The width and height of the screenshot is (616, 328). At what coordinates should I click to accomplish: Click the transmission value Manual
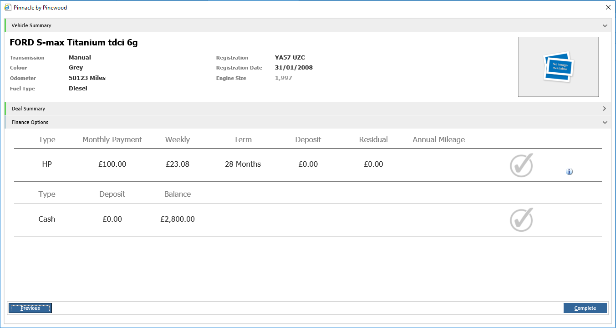(x=80, y=58)
